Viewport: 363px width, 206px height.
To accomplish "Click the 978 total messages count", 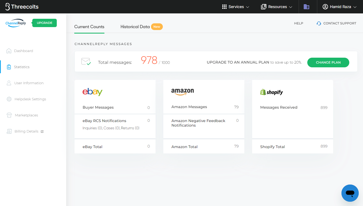I will pyautogui.click(x=149, y=60).
